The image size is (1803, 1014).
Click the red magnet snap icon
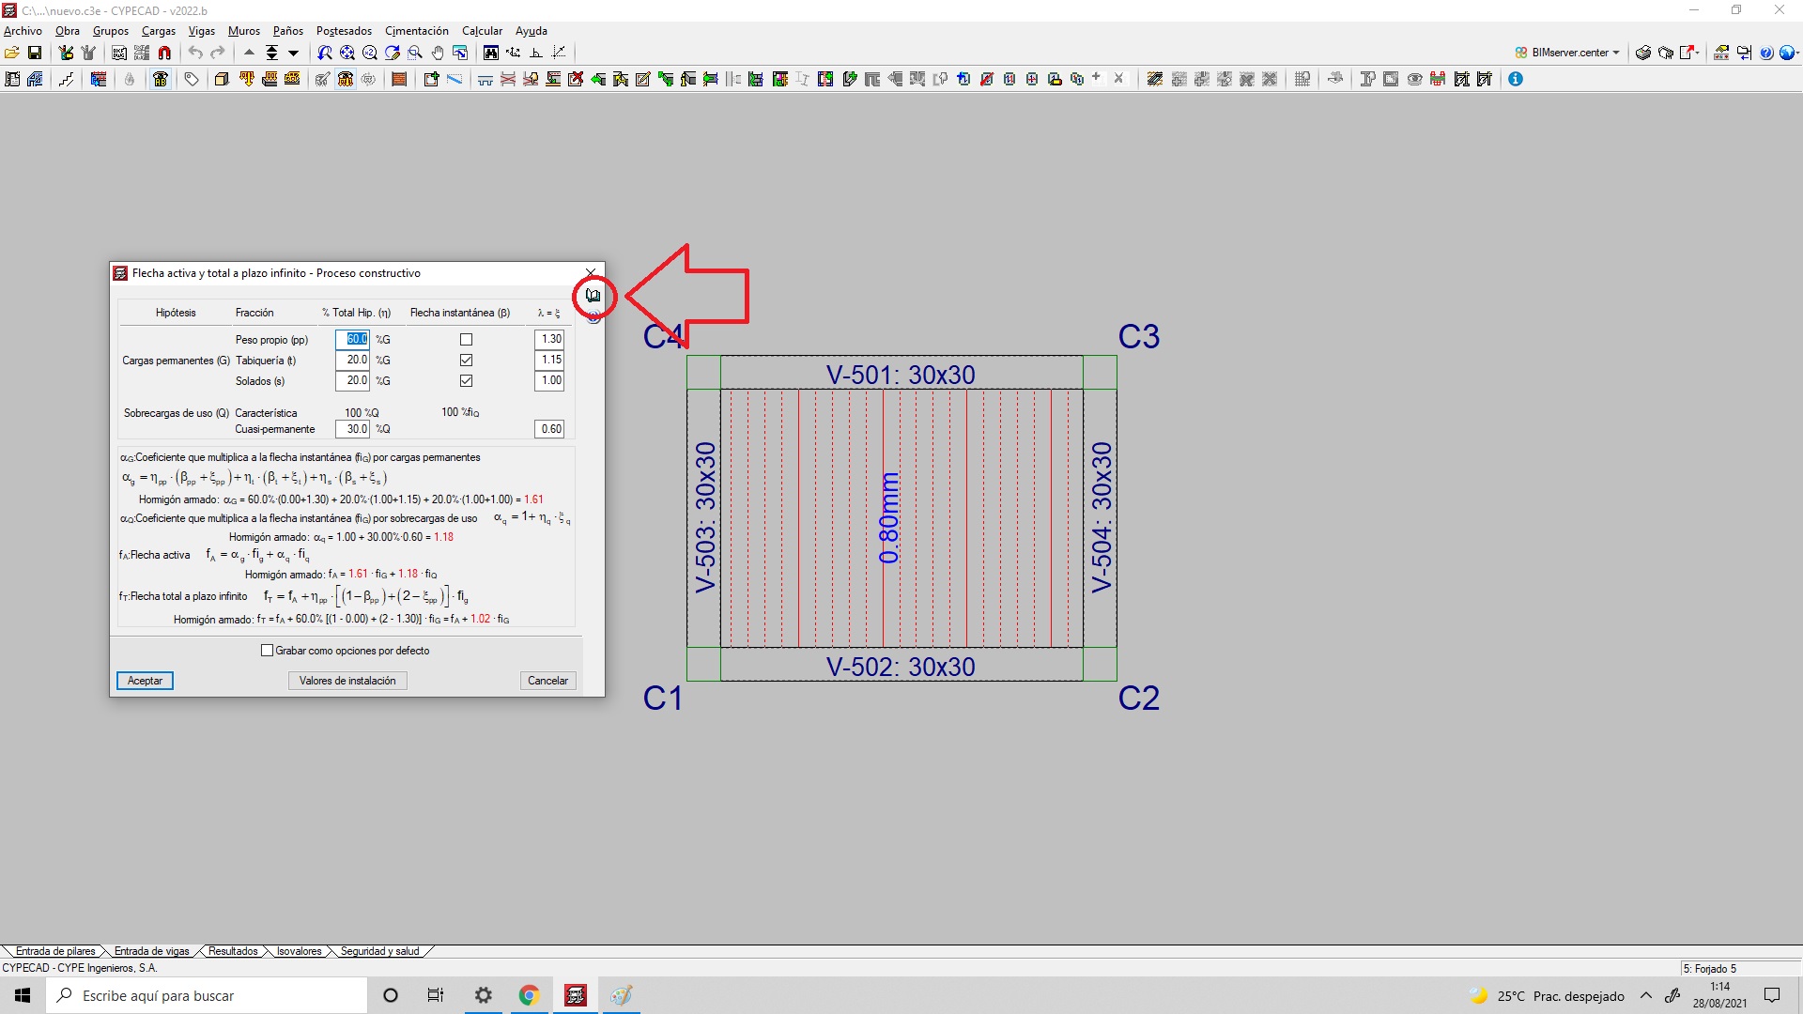[164, 53]
